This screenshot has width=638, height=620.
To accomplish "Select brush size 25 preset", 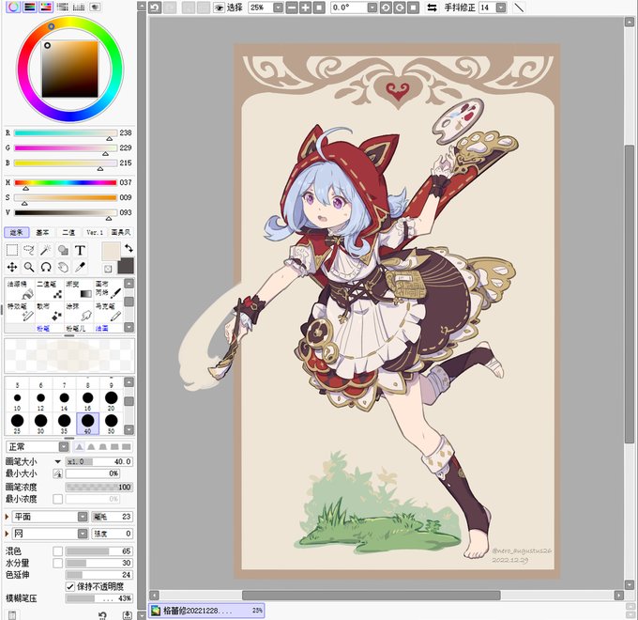I will click(17, 424).
